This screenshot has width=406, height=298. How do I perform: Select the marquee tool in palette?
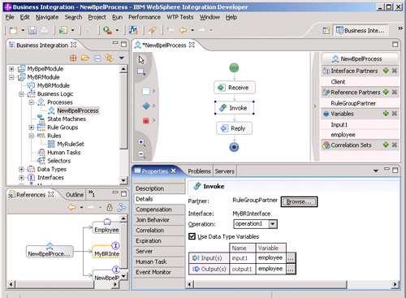pyautogui.click(x=141, y=71)
